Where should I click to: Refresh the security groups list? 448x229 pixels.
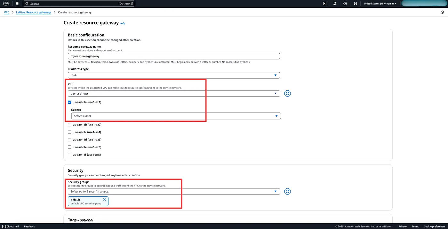click(287, 191)
